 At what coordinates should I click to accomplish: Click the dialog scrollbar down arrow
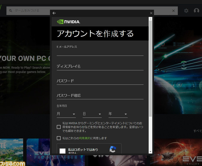point(150,152)
